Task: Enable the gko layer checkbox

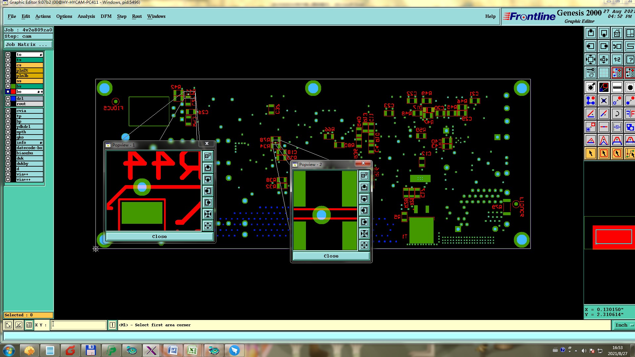Action: [8, 137]
